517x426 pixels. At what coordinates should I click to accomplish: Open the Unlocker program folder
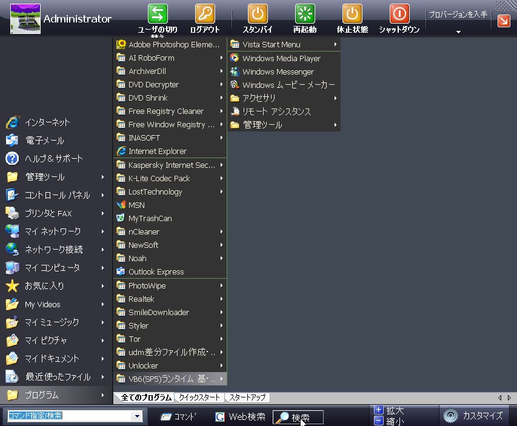[170, 365]
